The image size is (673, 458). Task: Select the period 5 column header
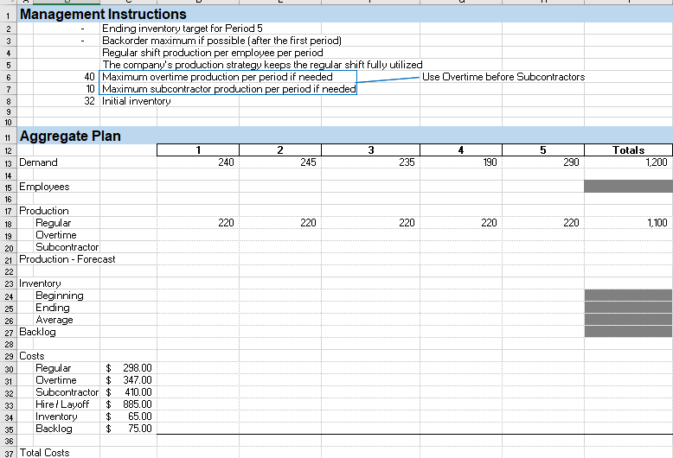click(x=543, y=150)
